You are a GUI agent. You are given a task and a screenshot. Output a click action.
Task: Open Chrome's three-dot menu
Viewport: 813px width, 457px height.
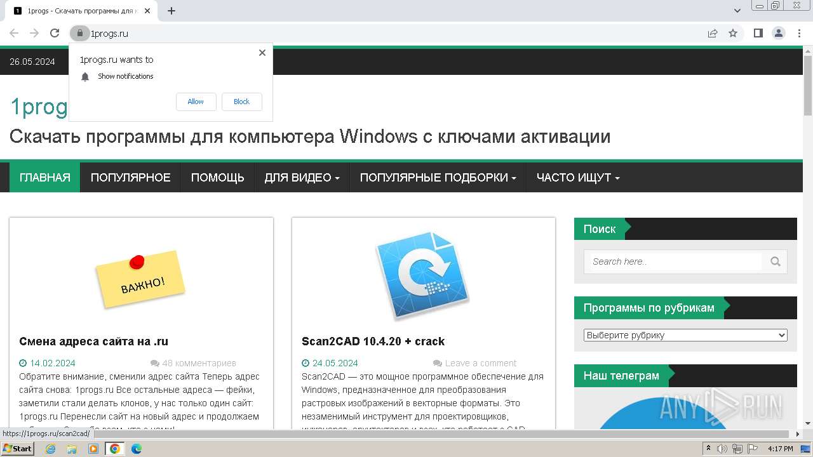pyautogui.click(x=799, y=33)
